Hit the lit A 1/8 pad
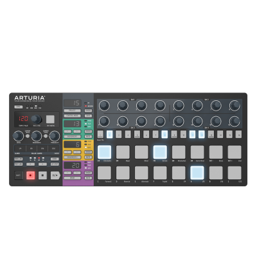257x257 pixels. (197, 173)
